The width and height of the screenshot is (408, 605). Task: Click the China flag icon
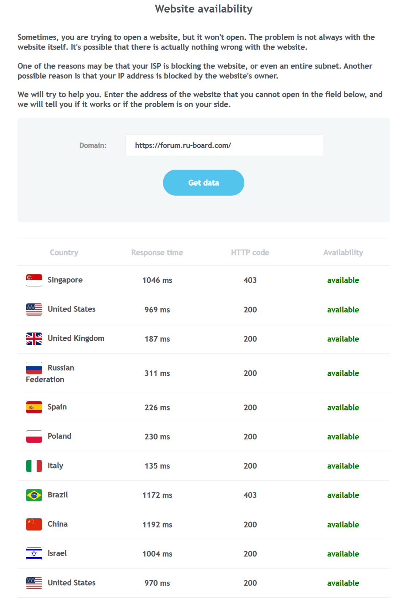tap(34, 524)
